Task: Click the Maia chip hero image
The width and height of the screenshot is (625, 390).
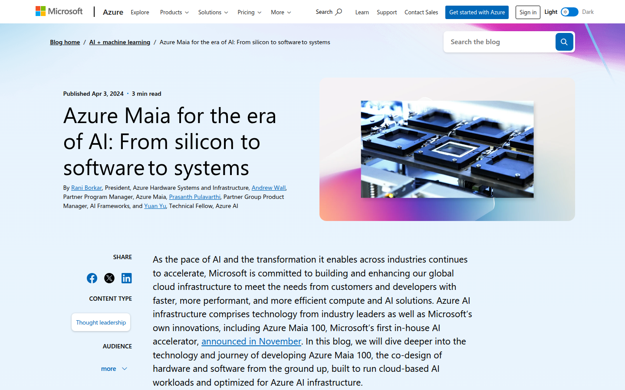Action: coord(447,149)
